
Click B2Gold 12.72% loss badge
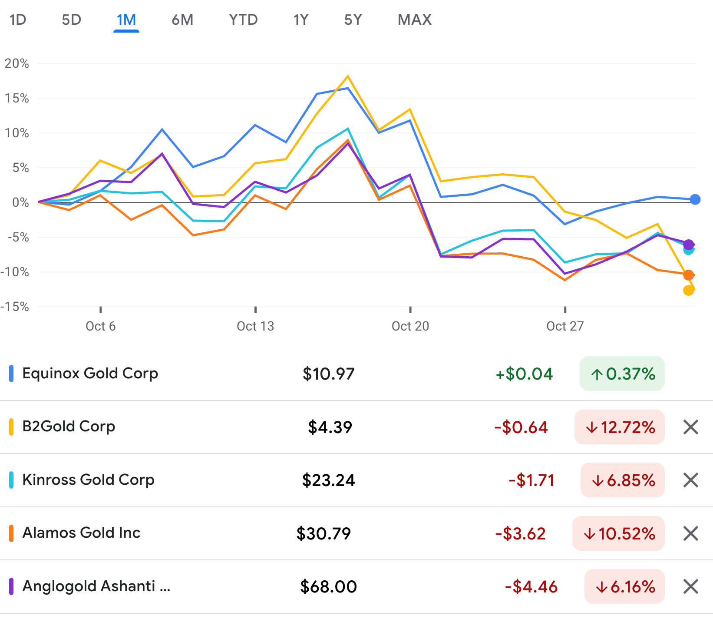tap(619, 427)
